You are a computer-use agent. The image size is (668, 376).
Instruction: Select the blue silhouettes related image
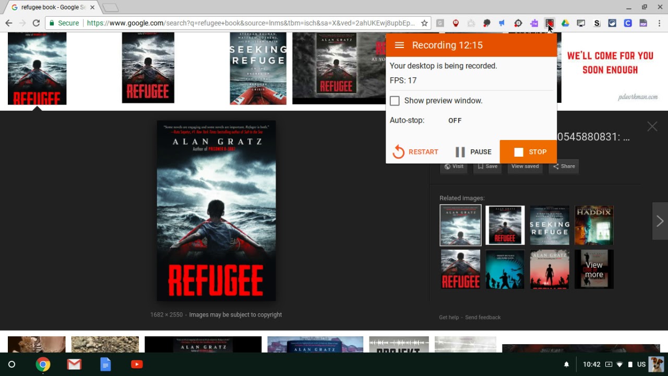click(x=505, y=269)
